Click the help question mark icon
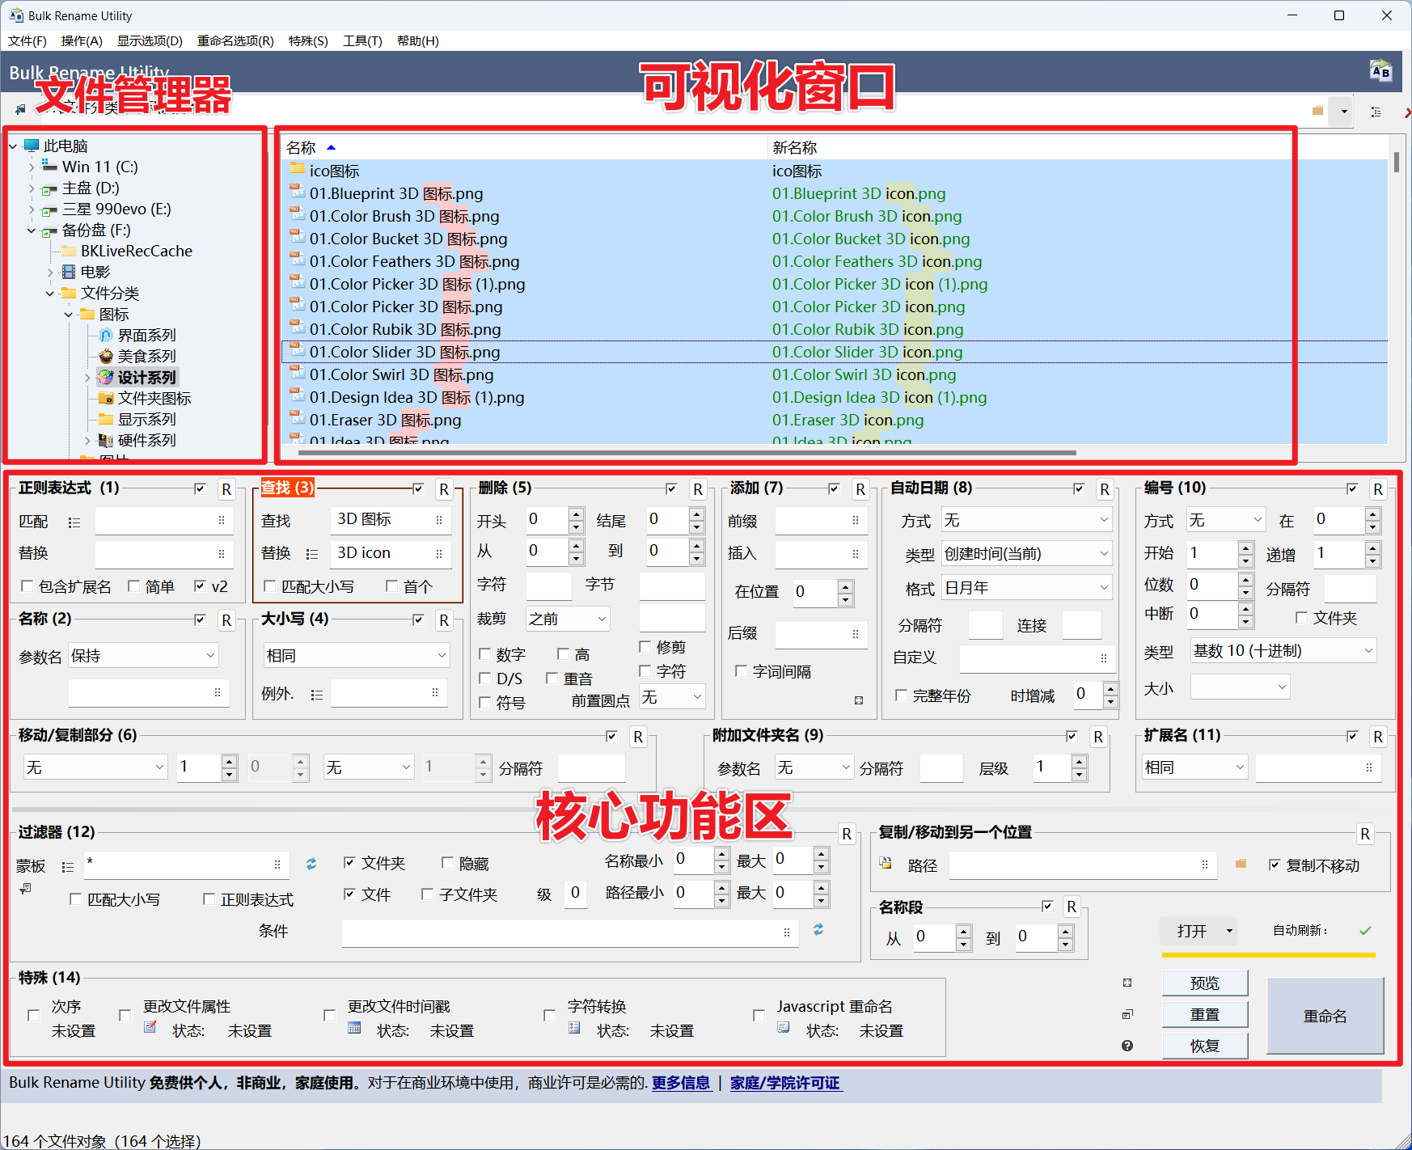 (1127, 1046)
